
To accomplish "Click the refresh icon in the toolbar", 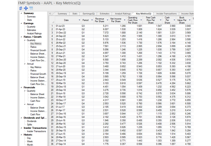I will (20, 8).
